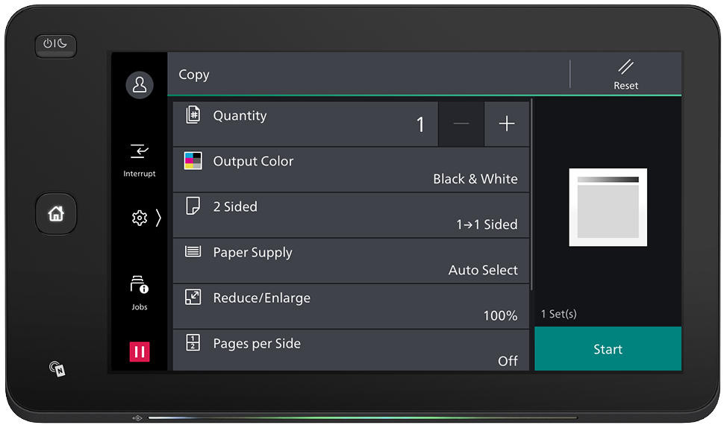Decrease copy quantity with minus
Viewport: 724px width, 425px height.
point(461,124)
